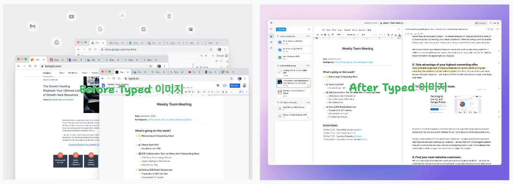Toggle Underline in the Typed document toolbar
This screenshot has width=513, height=184.
[x=396, y=34]
